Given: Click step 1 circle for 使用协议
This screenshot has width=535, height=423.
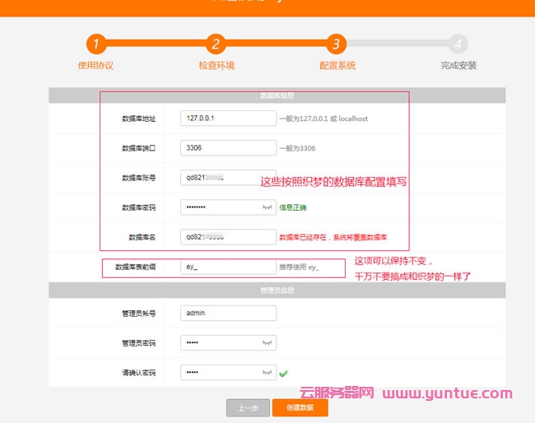Looking at the screenshot, I should pyautogui.click(x=95, y=44).
